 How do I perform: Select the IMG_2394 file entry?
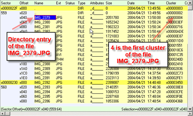[x=42, y=92]
